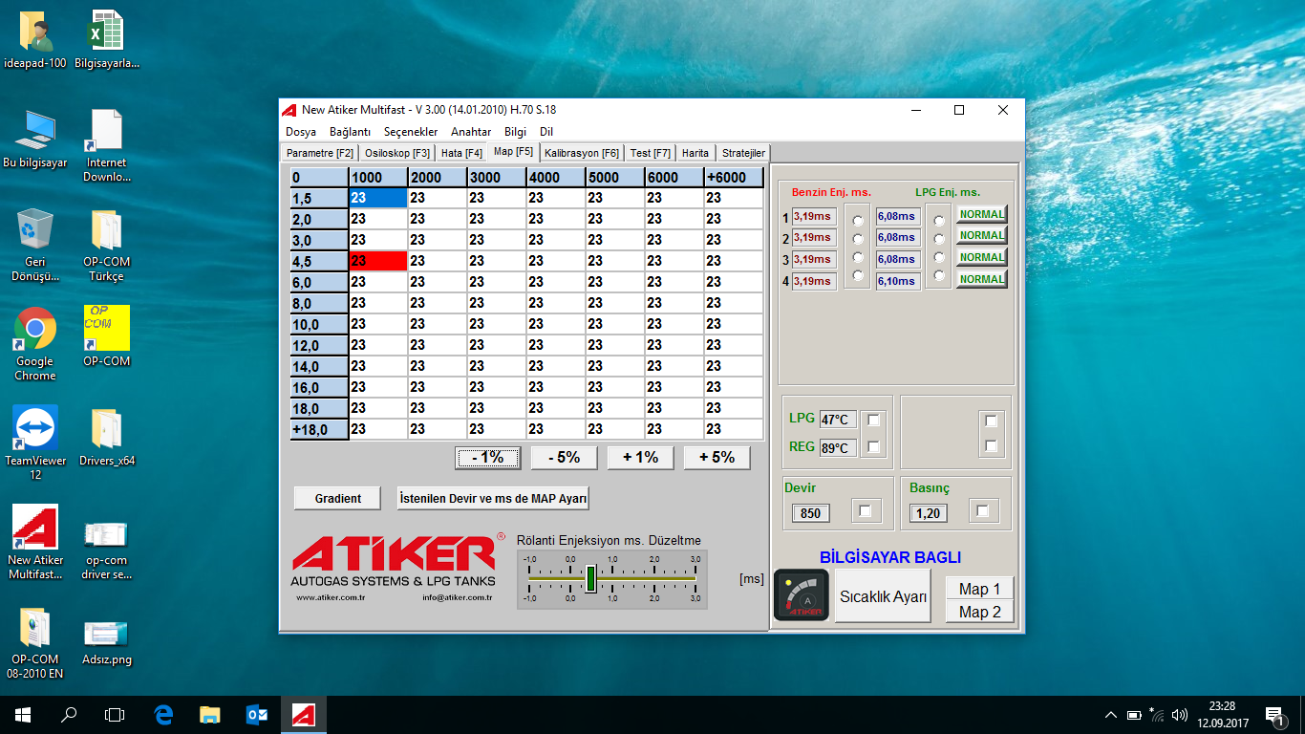
Task: Select LPG radio button for cylinder 4
Action: tap(938, 275)
